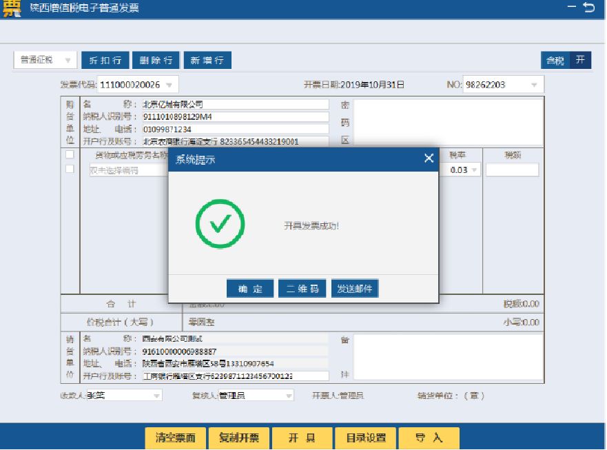Minimize the invoice window
The width and height of the screenshot is (607, 450).
coord(571,7)
